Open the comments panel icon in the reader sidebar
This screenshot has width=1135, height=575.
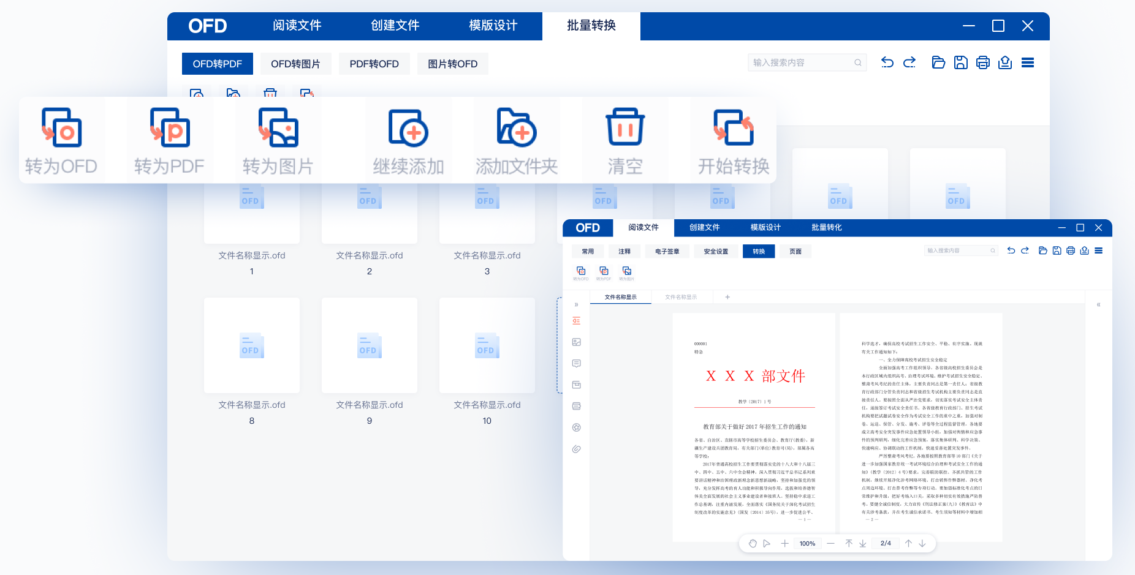click(x=576, y=364)
